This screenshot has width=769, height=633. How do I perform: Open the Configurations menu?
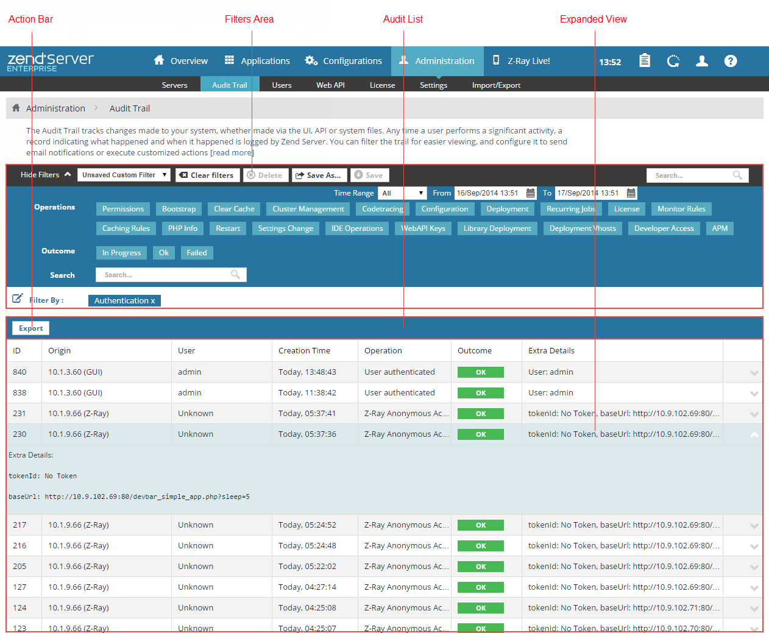pyautogui.click(x=344, y=61)
